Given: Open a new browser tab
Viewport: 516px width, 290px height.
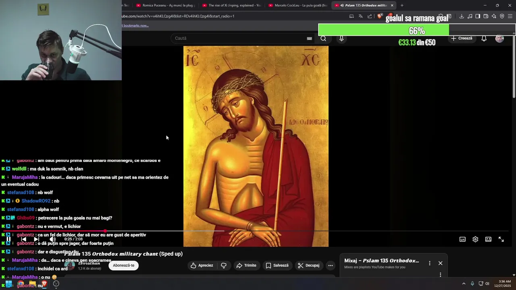Looking at the screenshot, I should coord(402,5).
